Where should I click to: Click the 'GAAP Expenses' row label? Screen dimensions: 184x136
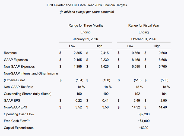[x=16, y=60]
